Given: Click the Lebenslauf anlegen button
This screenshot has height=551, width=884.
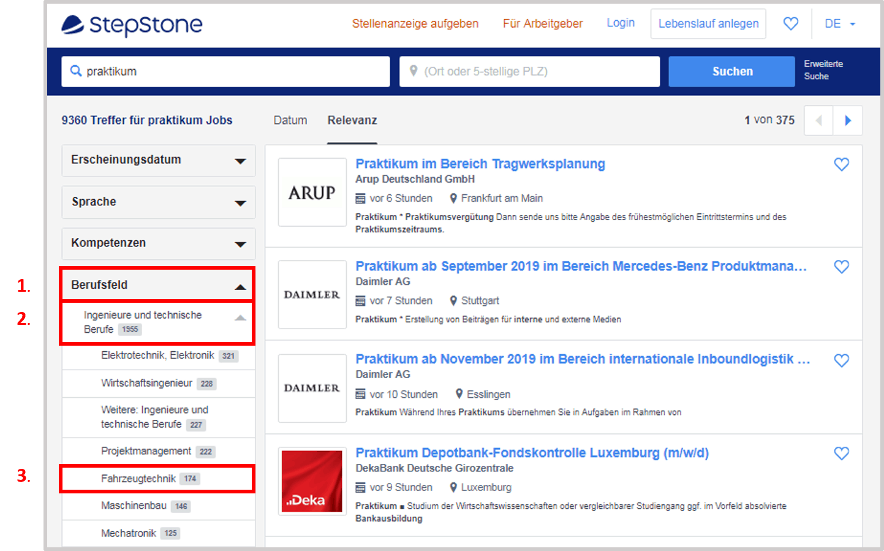Looking at the screenshot, I should coord(708,24).
